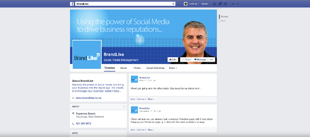This screenshot has width=310, height=137.
Task: Expand the ABOUT section chevron
Action: [x=124, y=106]
